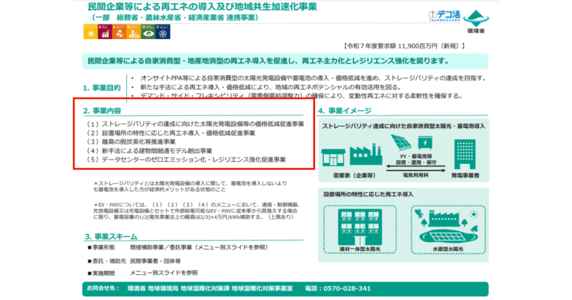Image resolution: width=572 pixels, height=300 pixels.
Task: Click the bullet starting 'デマンド・サイド・フレキシビリティ'
Action: [x=301, y=96]
